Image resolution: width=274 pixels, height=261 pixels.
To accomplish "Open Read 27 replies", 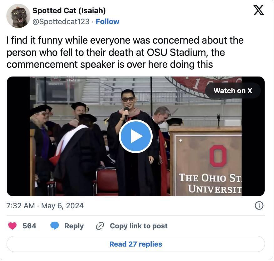I will (135, 244).
